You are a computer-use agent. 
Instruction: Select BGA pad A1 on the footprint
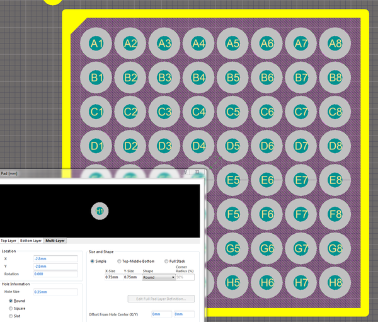(96, 43)
